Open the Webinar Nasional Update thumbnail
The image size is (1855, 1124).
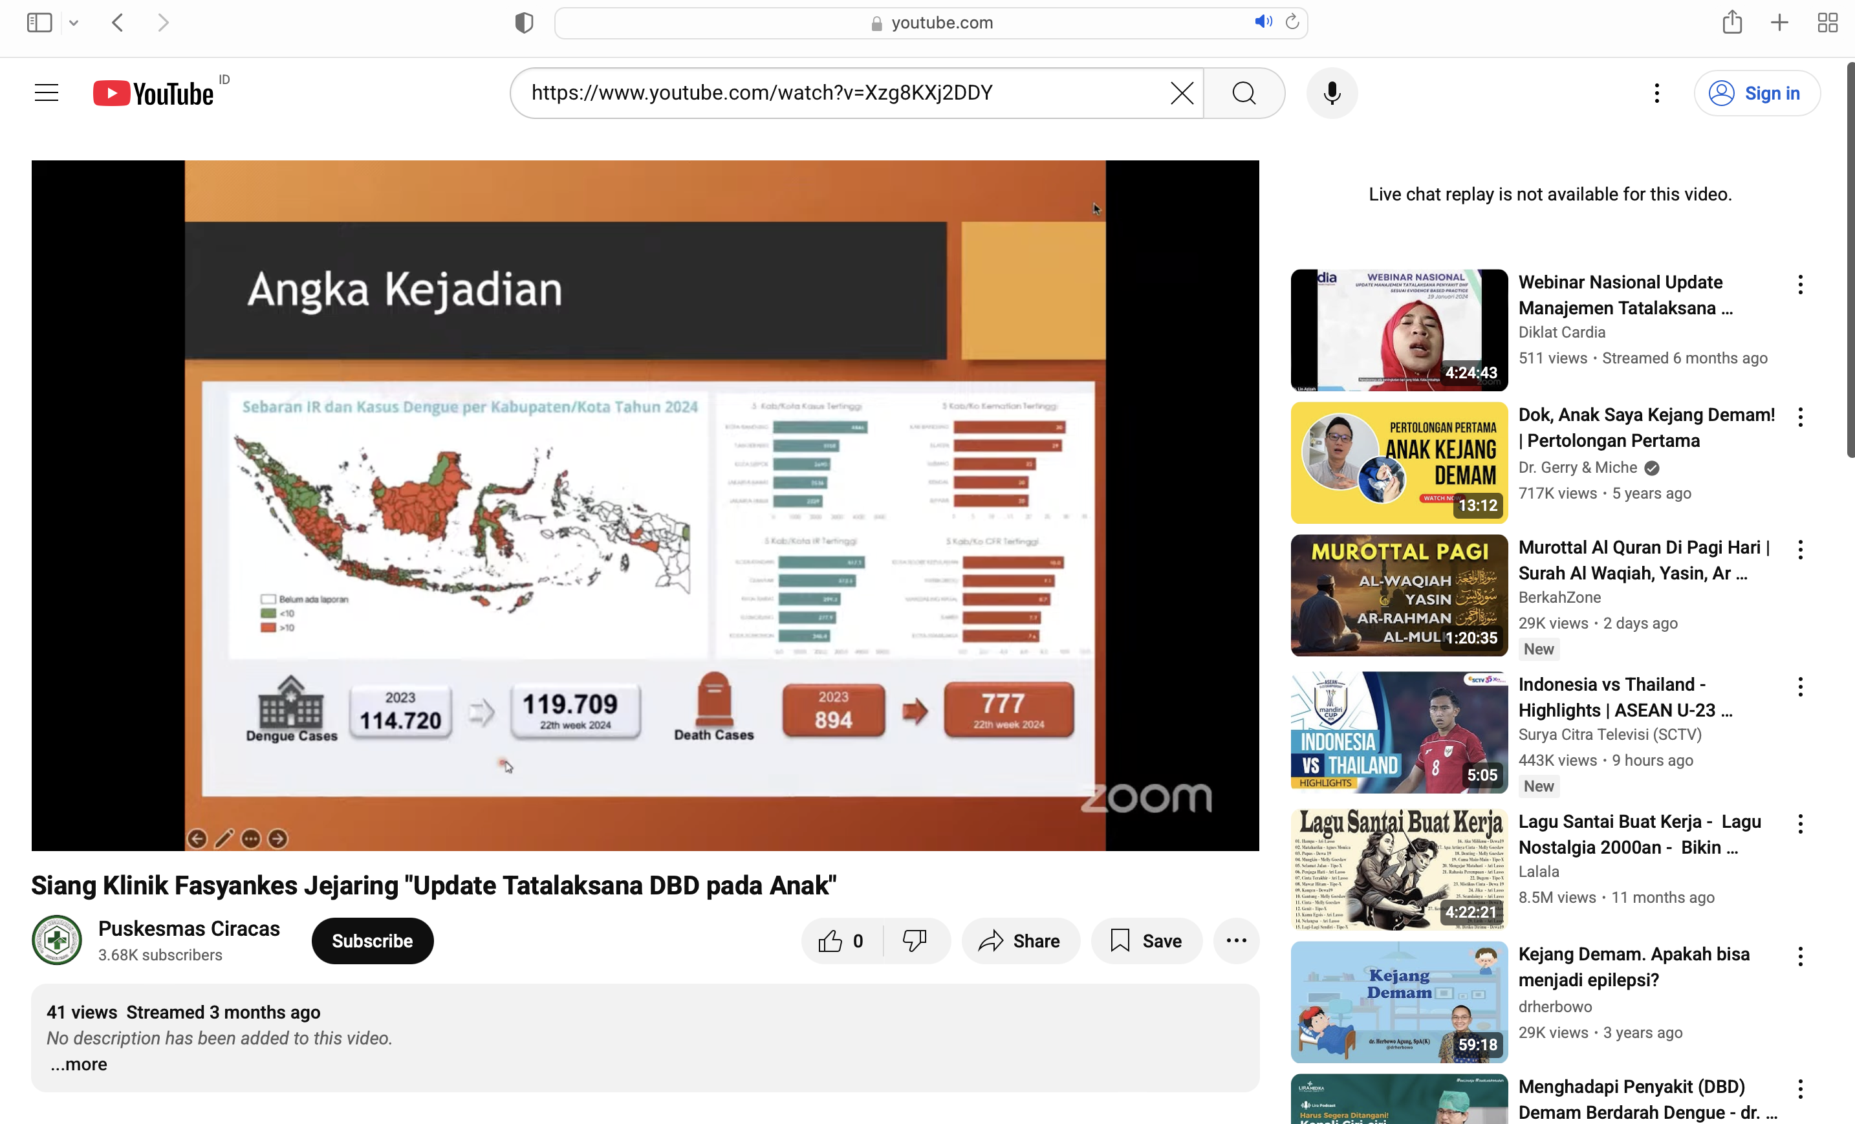[1399, 330]
